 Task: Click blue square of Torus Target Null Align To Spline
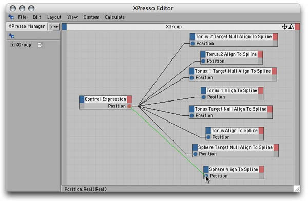pyautogui.click(x=191, y=109)
